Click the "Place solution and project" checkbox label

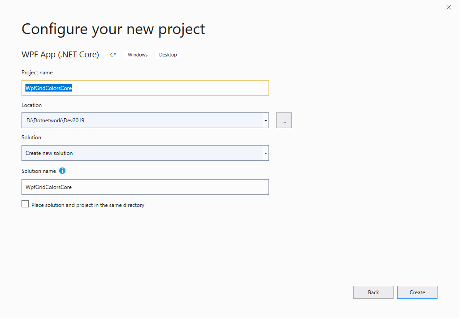click(88, 205)
